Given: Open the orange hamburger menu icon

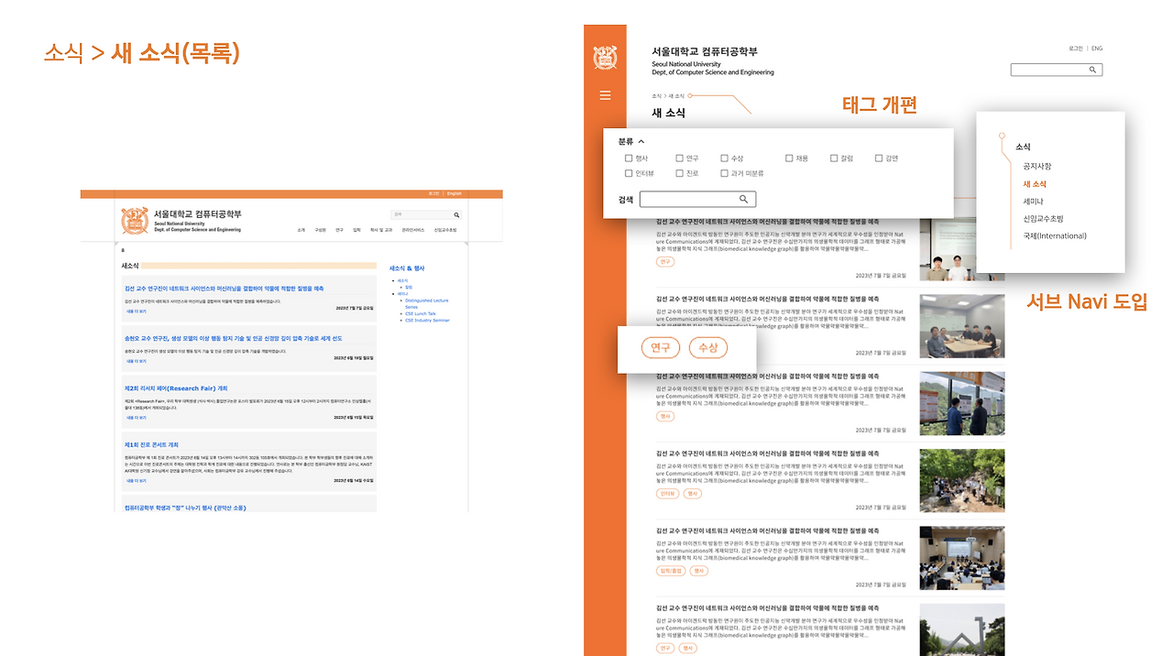Looking at the screenshot, I should point(604,94).
